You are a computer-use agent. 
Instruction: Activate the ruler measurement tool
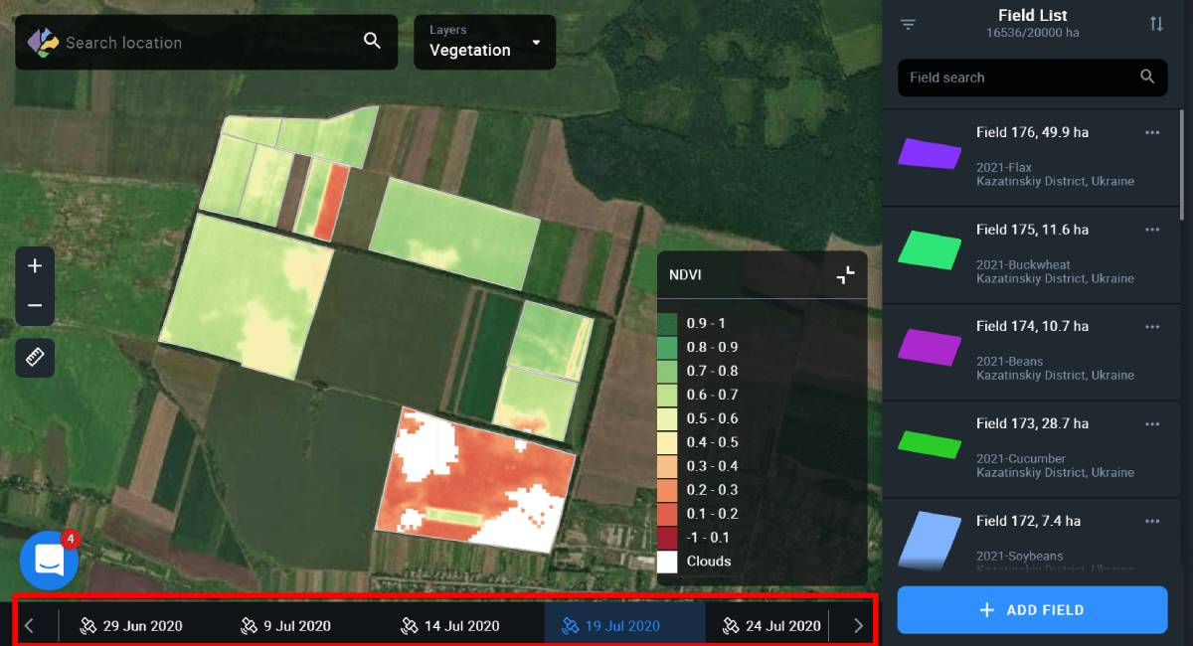(x=35, y=358)
